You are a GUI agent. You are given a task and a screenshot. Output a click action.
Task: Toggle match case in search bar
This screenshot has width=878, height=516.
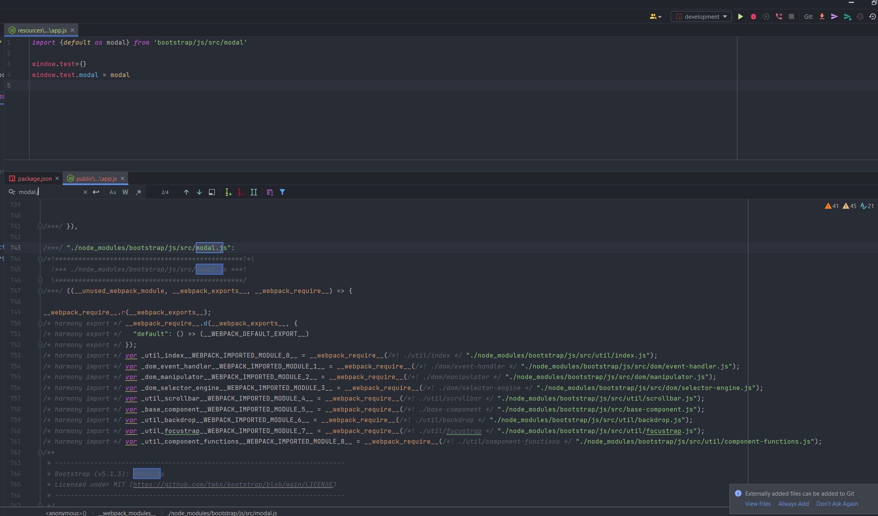pyautogui.click(x=113, y=192)
